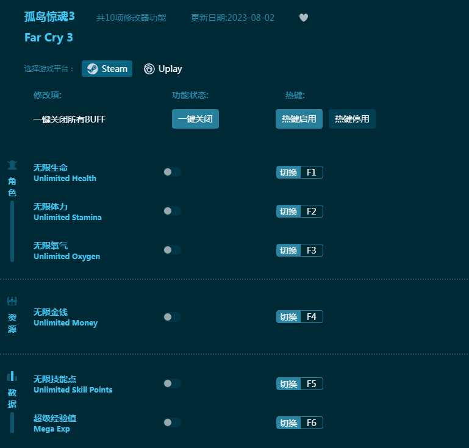Click the 热键 column header

point(295,95)
